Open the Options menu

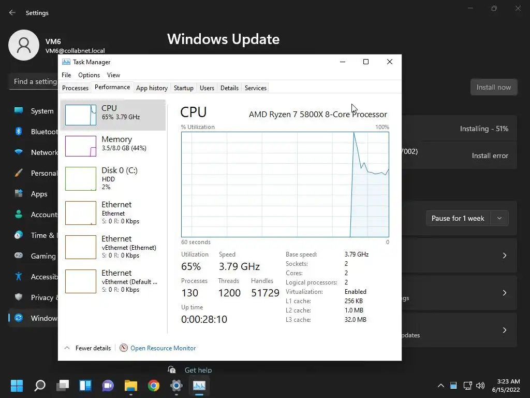(89, 75)
